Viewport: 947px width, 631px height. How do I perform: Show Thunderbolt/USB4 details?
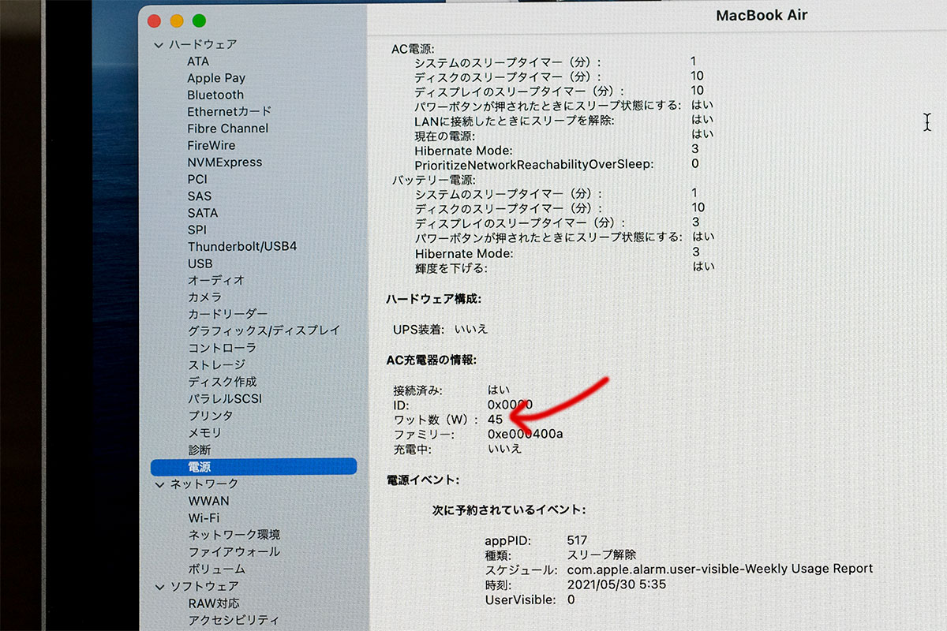242,247
